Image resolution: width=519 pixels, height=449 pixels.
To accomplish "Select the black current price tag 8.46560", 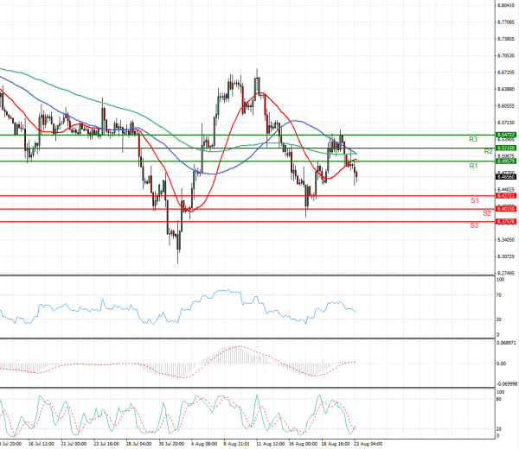I will tap(506, 177).
